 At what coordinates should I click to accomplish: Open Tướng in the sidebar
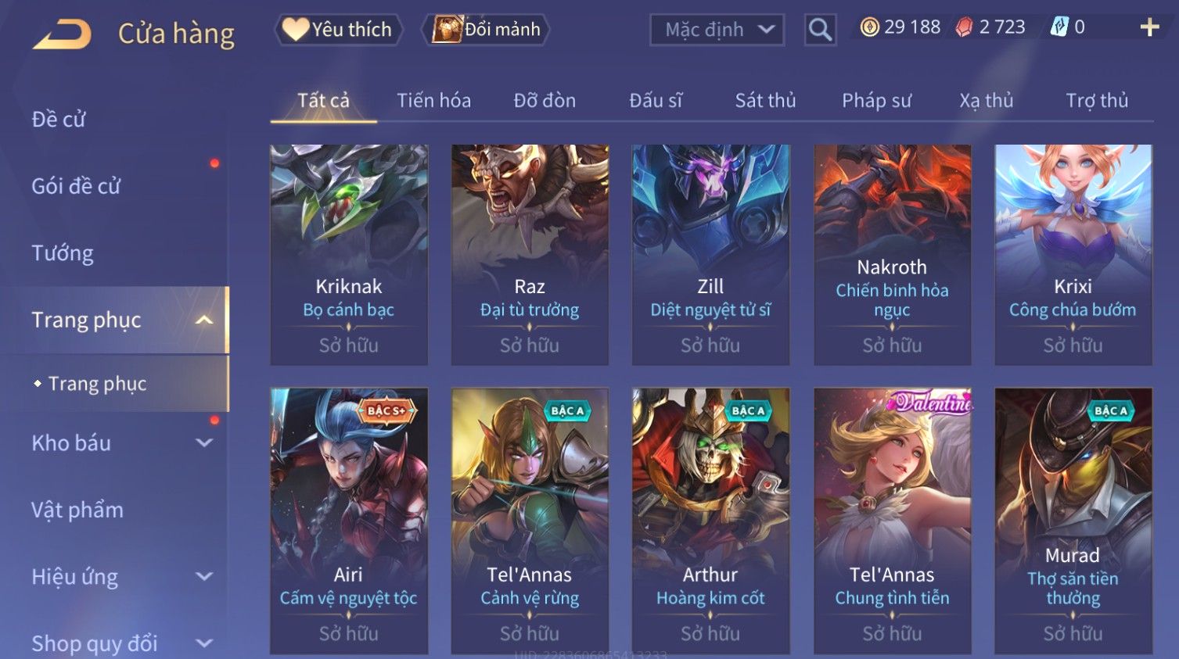[63, 253]
